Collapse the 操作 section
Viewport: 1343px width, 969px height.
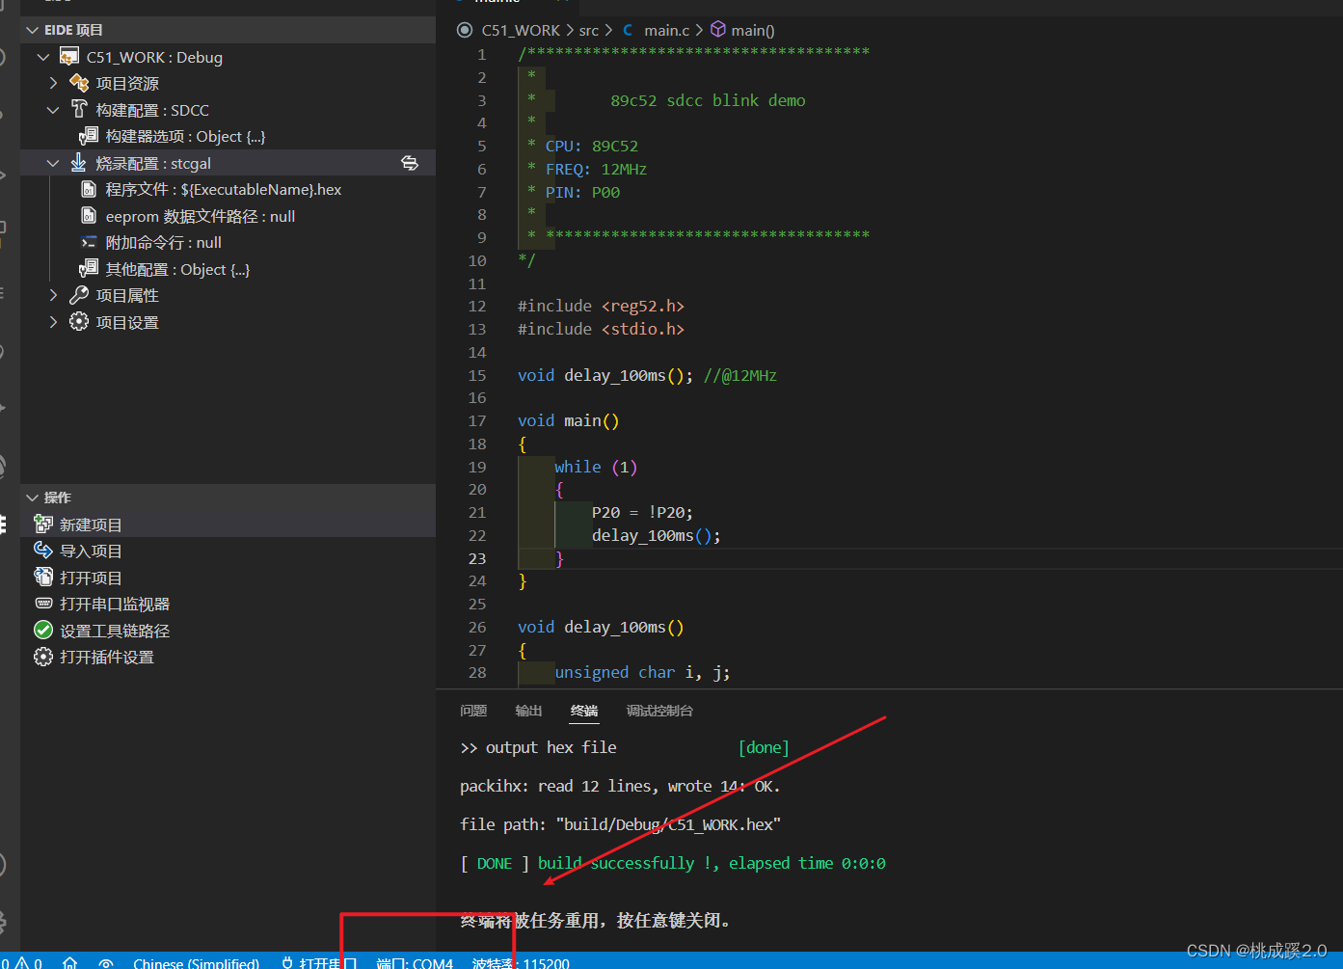coord(33,498)
